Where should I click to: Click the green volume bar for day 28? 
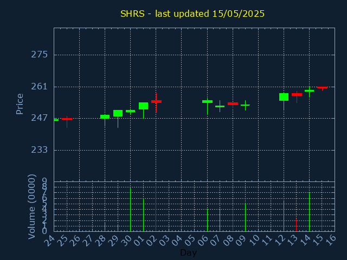point(105,227)
